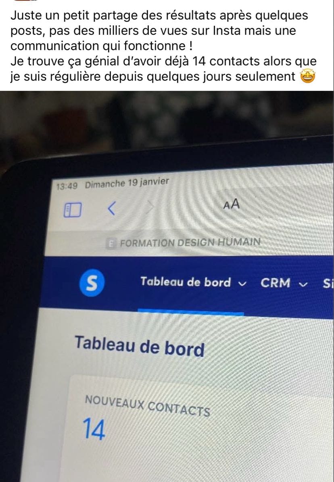Click the blue number 14
This screenshot has width=334, height=482.
(94, 429)
